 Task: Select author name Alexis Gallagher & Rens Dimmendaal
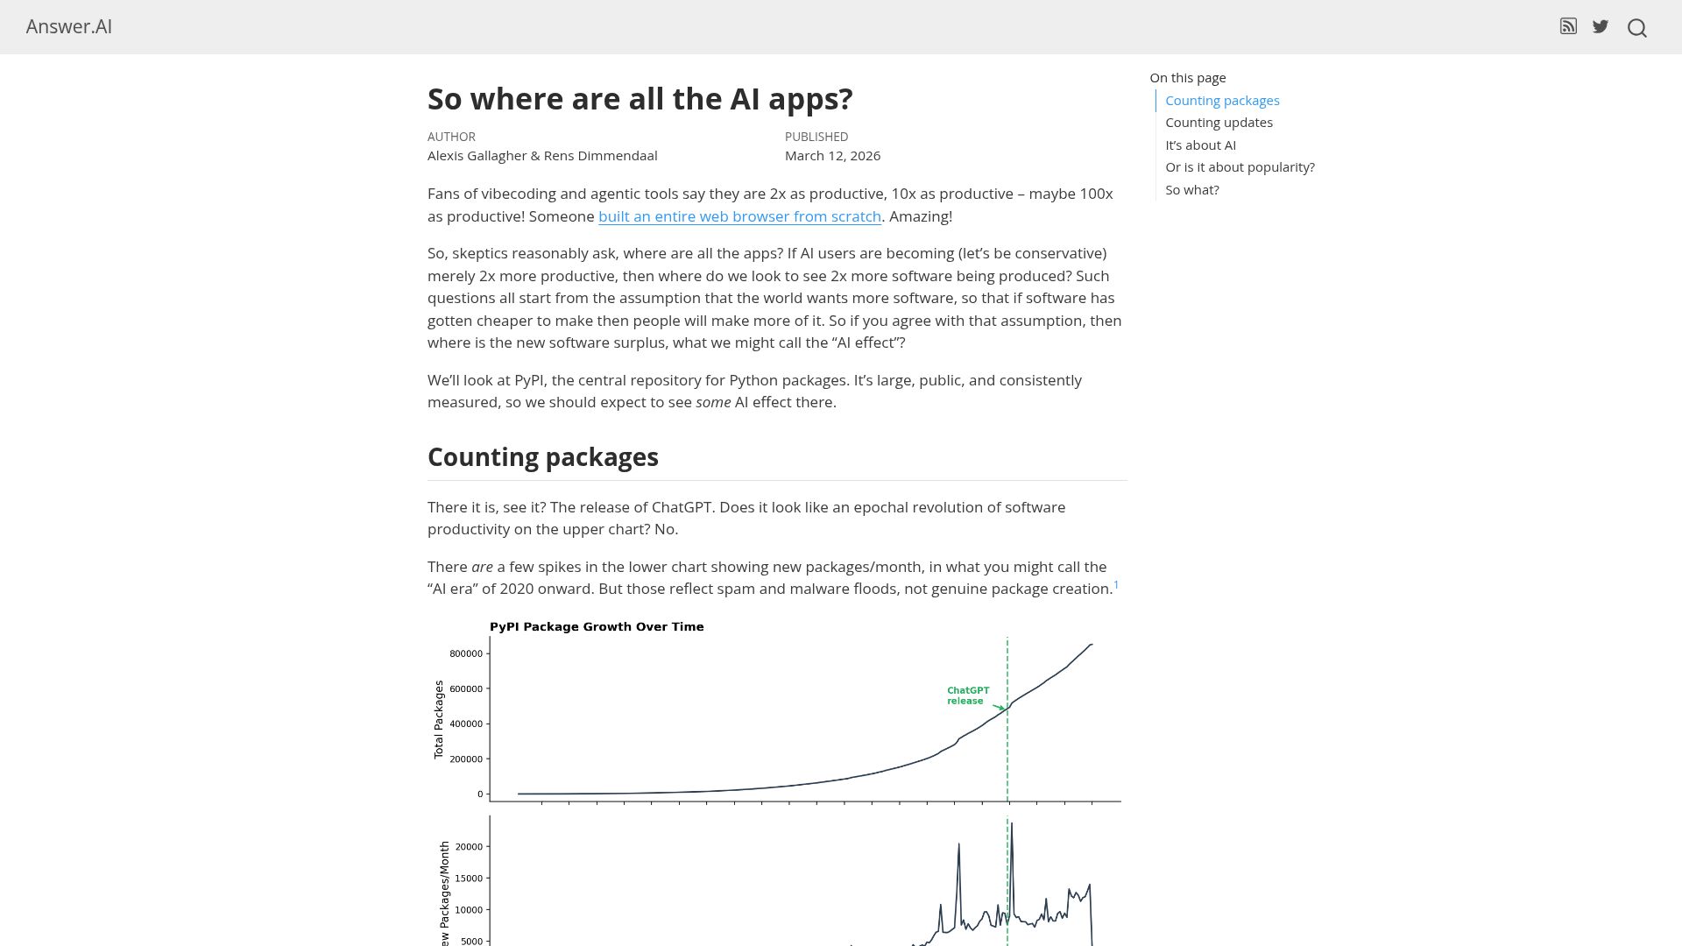[542, 156]
